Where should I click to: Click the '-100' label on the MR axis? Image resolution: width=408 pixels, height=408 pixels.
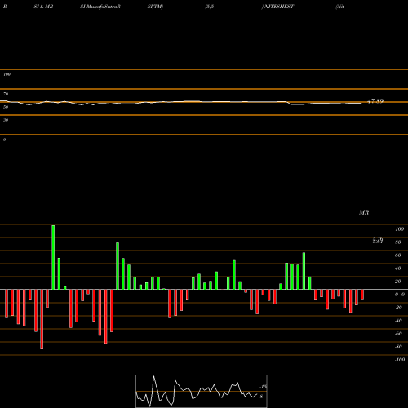400,360
